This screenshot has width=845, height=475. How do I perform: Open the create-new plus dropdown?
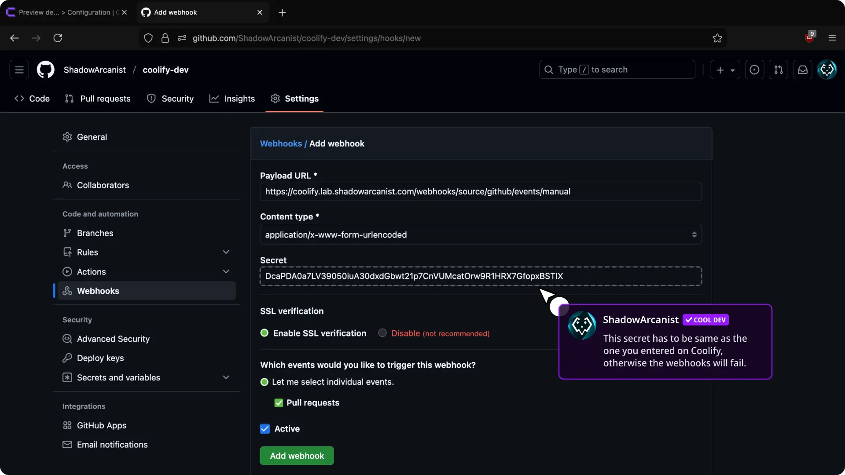[725, 70]
